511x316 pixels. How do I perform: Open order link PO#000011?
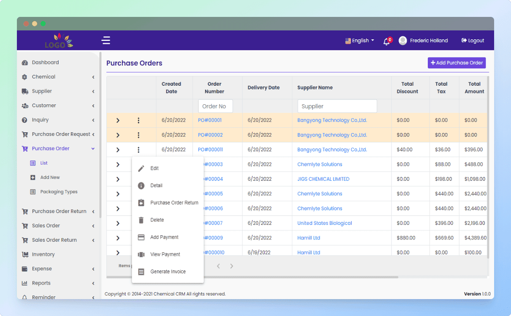[x=210, y=150]
